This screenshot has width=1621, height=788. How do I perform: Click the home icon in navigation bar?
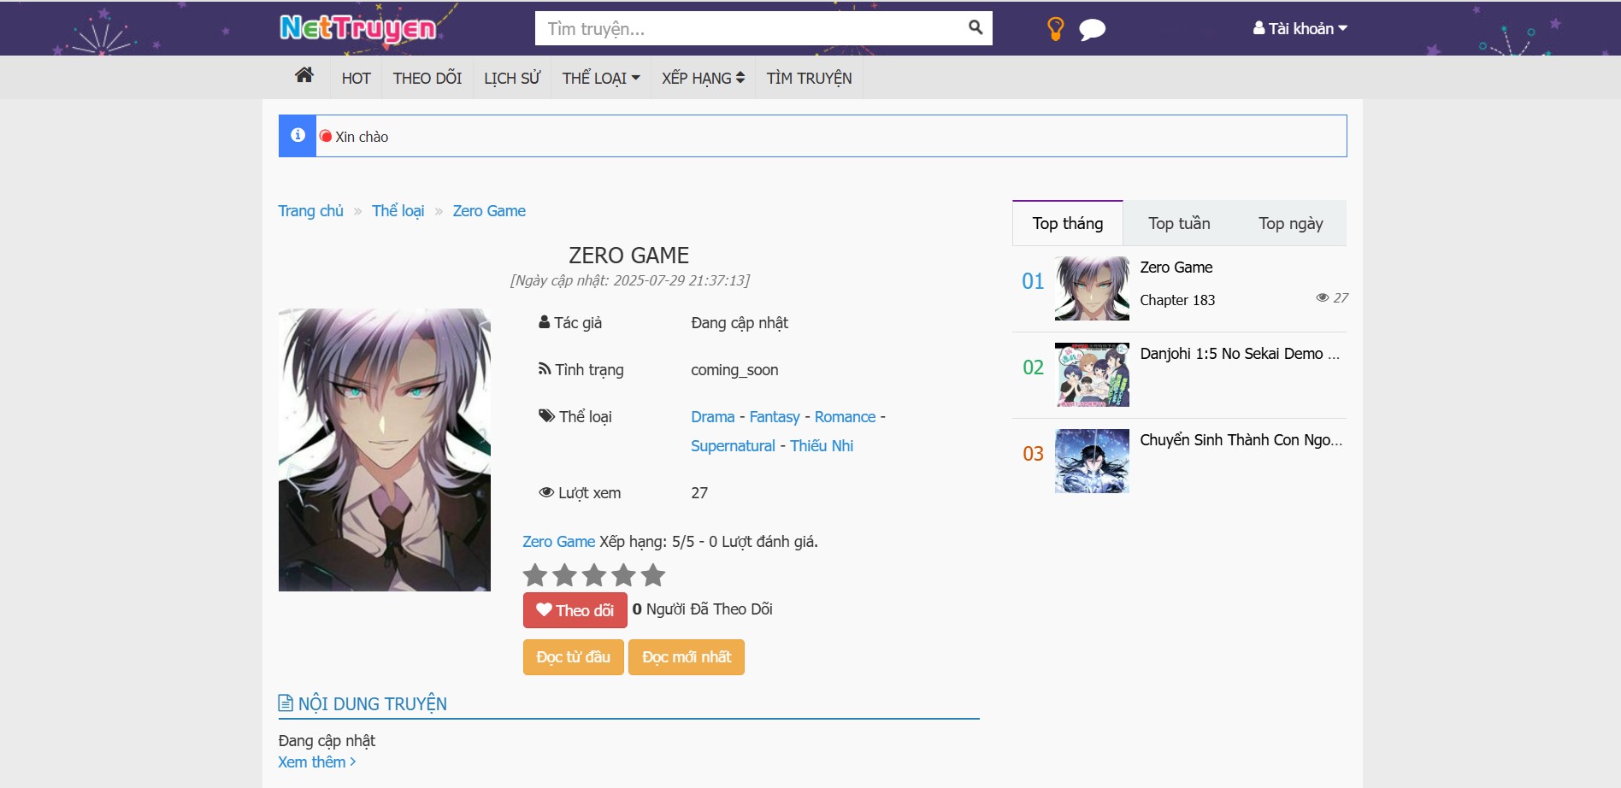304,76
